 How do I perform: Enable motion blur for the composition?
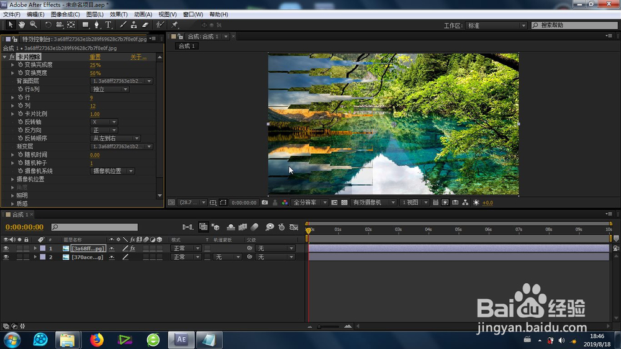[x=255, y=227]
